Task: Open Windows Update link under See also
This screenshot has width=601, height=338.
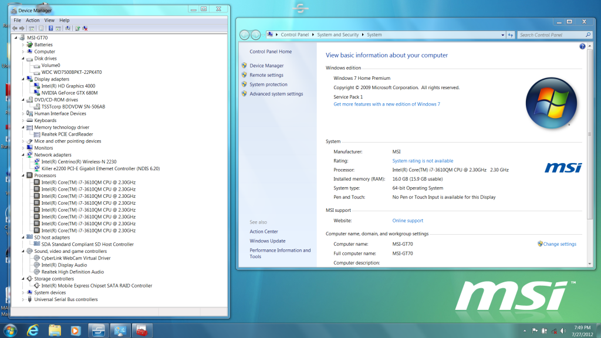Action: (x=267, y=241)
